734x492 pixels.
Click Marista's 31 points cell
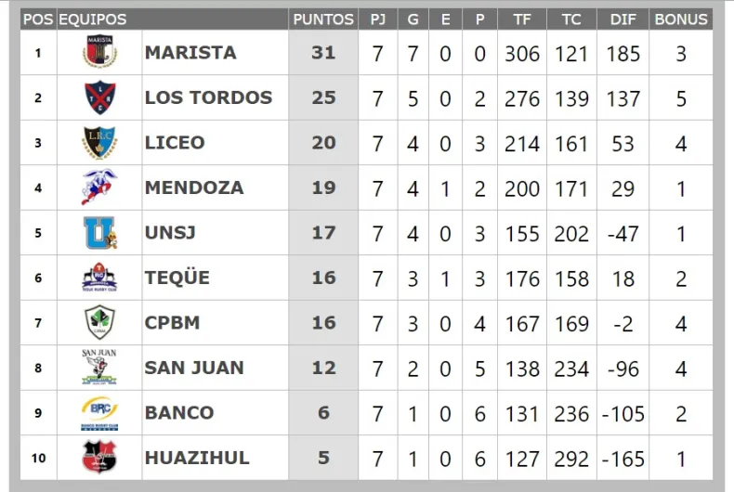click(323, 53)
